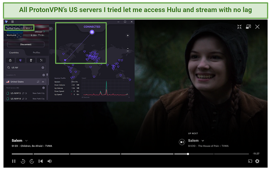
Task: Restart episode with the skip-back icon
Action: click(x=41, y=161)
